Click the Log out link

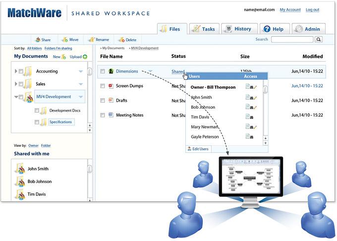pos(312,10)
